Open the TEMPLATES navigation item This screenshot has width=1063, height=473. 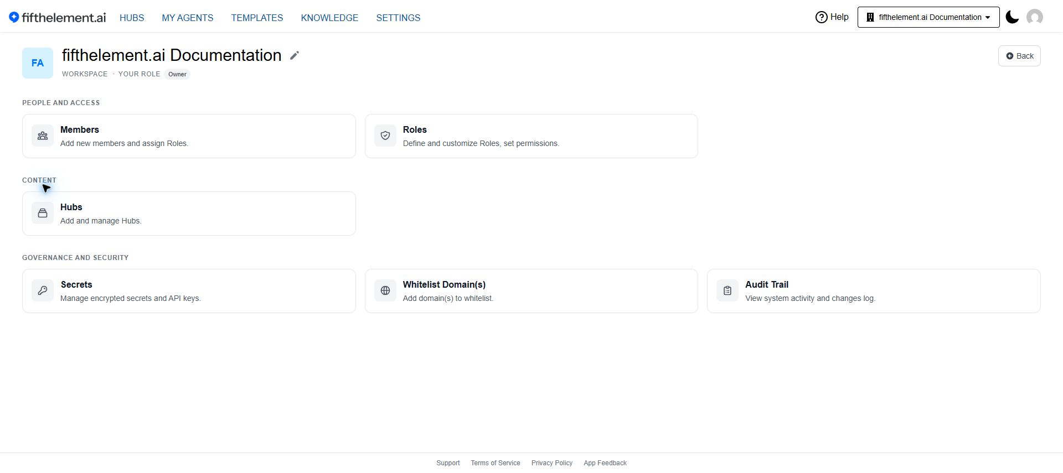[x=257, y=18]
